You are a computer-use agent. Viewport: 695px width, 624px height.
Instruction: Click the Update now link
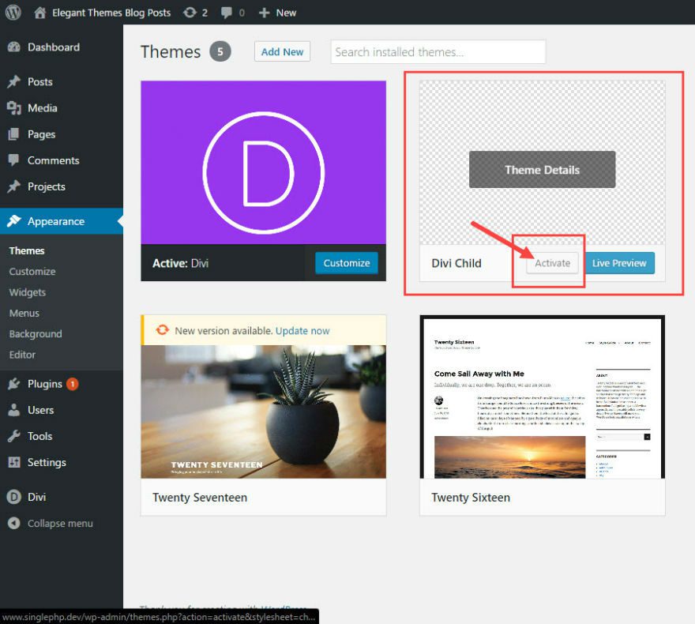302,331
